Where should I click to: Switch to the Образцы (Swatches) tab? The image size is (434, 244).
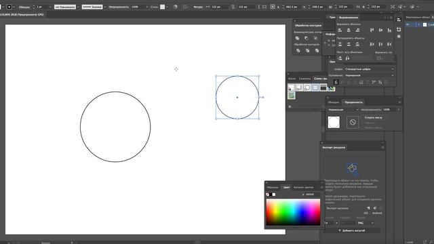click(x=273, y=187)
